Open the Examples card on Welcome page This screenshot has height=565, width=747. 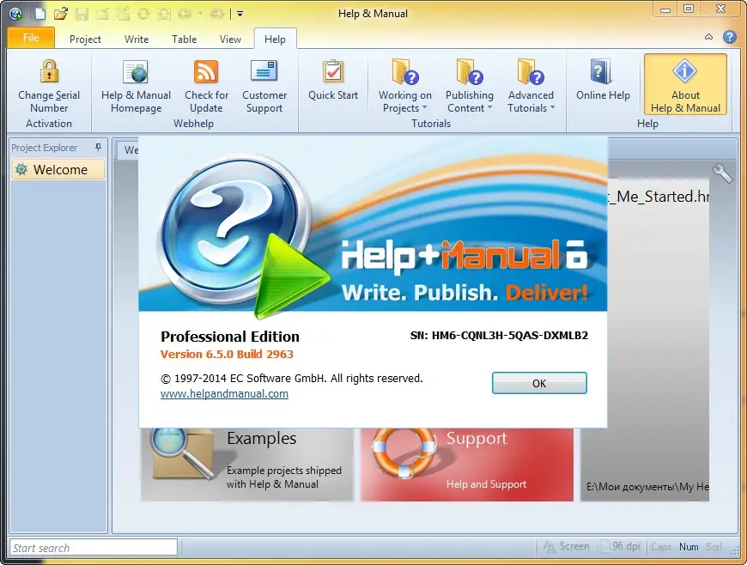click(247, 465)
